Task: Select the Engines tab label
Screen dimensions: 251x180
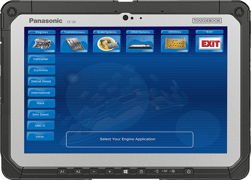Action: click(x=42, y=32)
